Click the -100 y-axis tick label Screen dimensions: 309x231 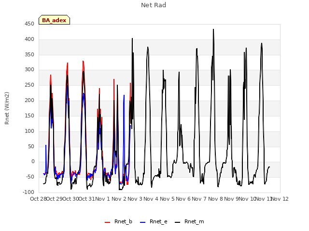[x=28, y=192]
